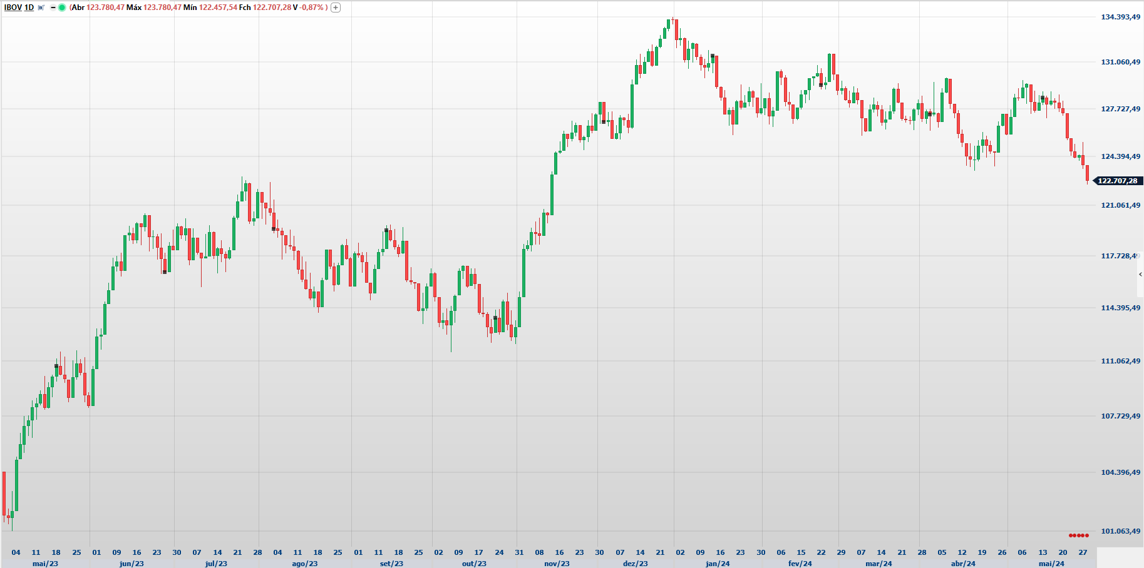1144x568 pixels.
Task: Click the plus button after the OHLC values
Action: [x=336, y=8]
